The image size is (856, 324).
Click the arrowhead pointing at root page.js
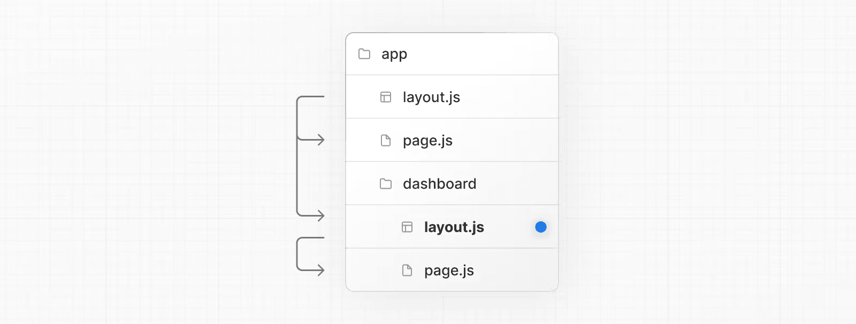click(x=320, y=140)
